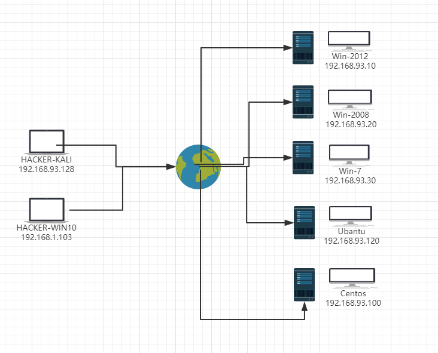Select the 192.168.93.10 address text
Screen dimensions: 438x353
tap(350, 66)
